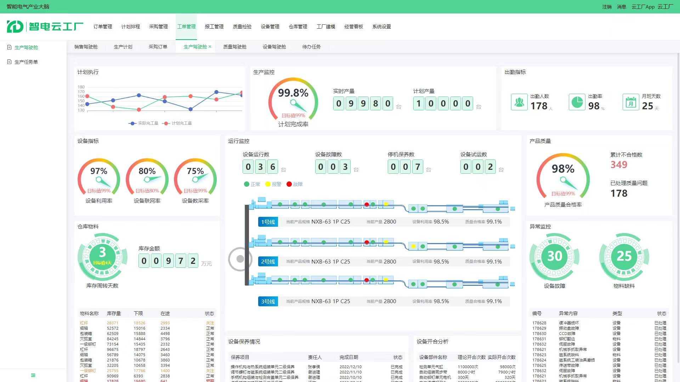Open the 云工厂App link
680x382 pixels.
pos(643,7)
